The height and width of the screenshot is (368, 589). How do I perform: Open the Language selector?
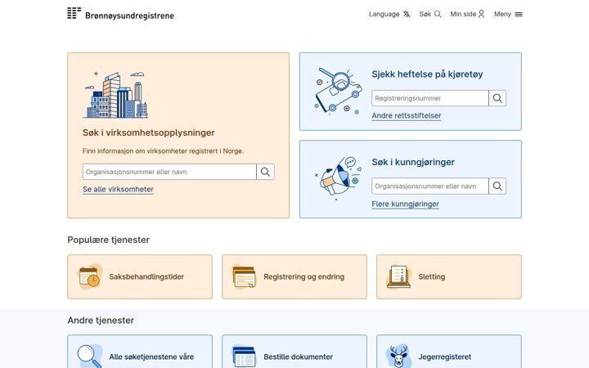coord(389,14)
